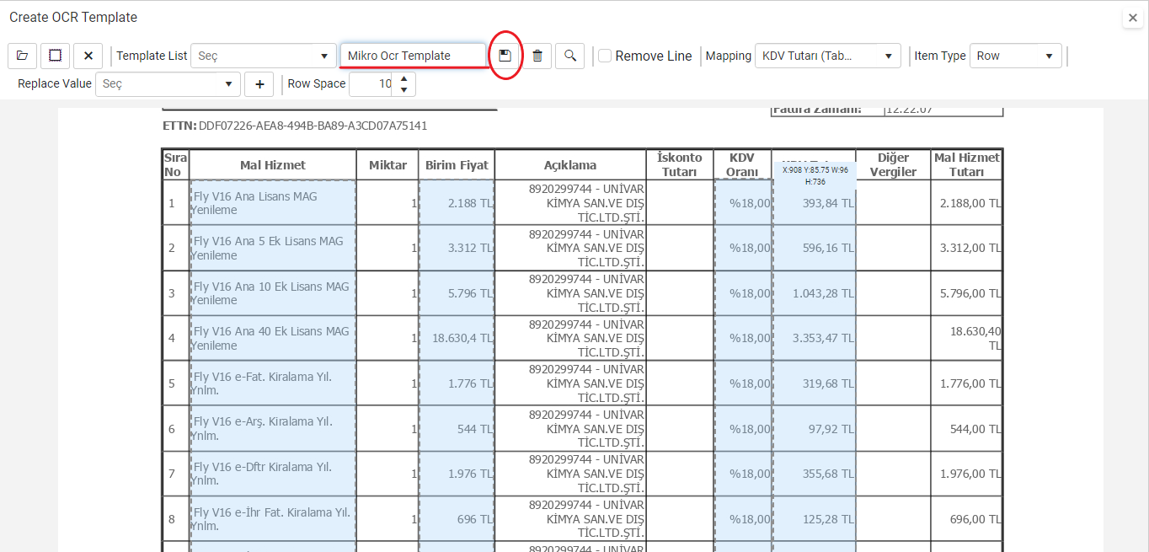Click total 1.776,00 TL
Image resolution: width=1149 pixels, height=552 pixels.
[x=970, y=383]
